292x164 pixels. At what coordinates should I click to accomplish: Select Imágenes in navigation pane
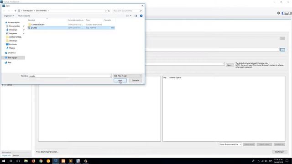coord(13,33)
